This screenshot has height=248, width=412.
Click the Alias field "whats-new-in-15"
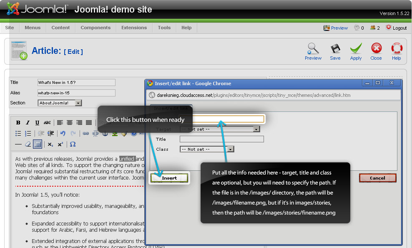tap(76, 93)
